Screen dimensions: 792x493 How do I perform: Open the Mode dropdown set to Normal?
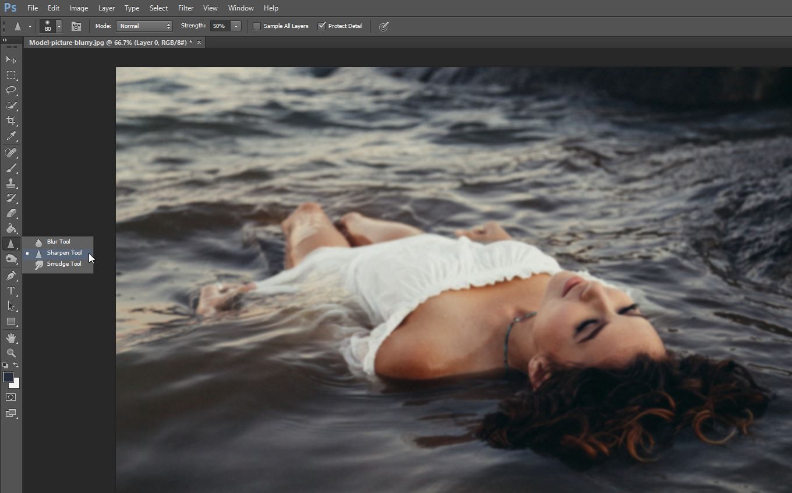pyautogui.click(x=144, y=26)
